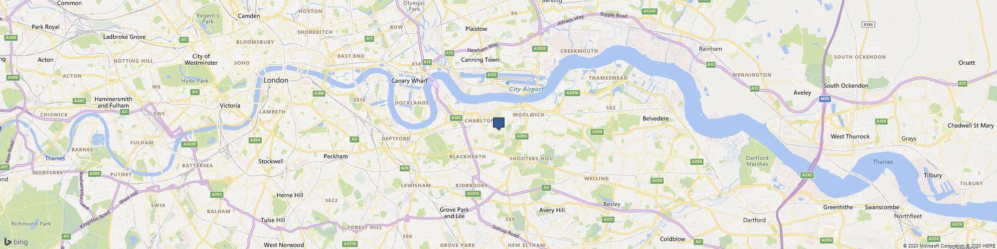The height and width of the screenshot is (249, 997).
Task: Click the Woolwich area label
Action: tap(528, 115)
